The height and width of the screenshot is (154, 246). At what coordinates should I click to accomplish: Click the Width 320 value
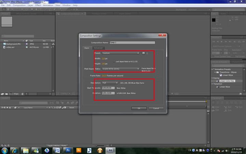(103, 59)
